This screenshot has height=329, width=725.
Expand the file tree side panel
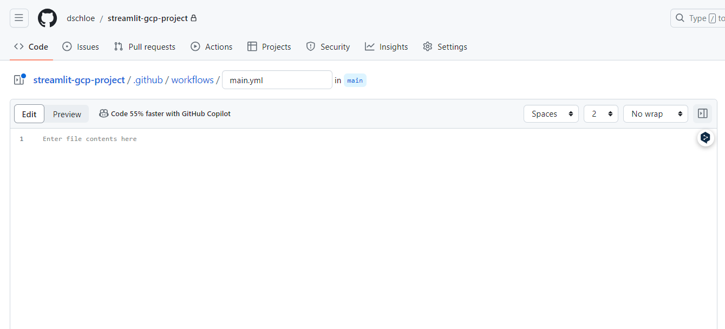[19, 80]
